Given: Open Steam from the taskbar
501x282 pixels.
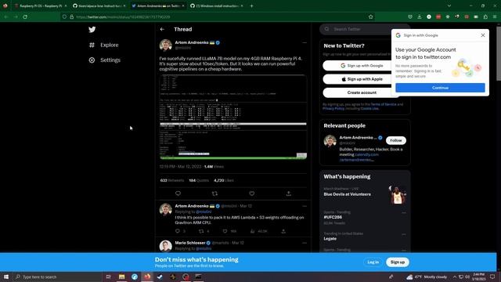Looking at the screenshot, I should [x=160, y=277].
